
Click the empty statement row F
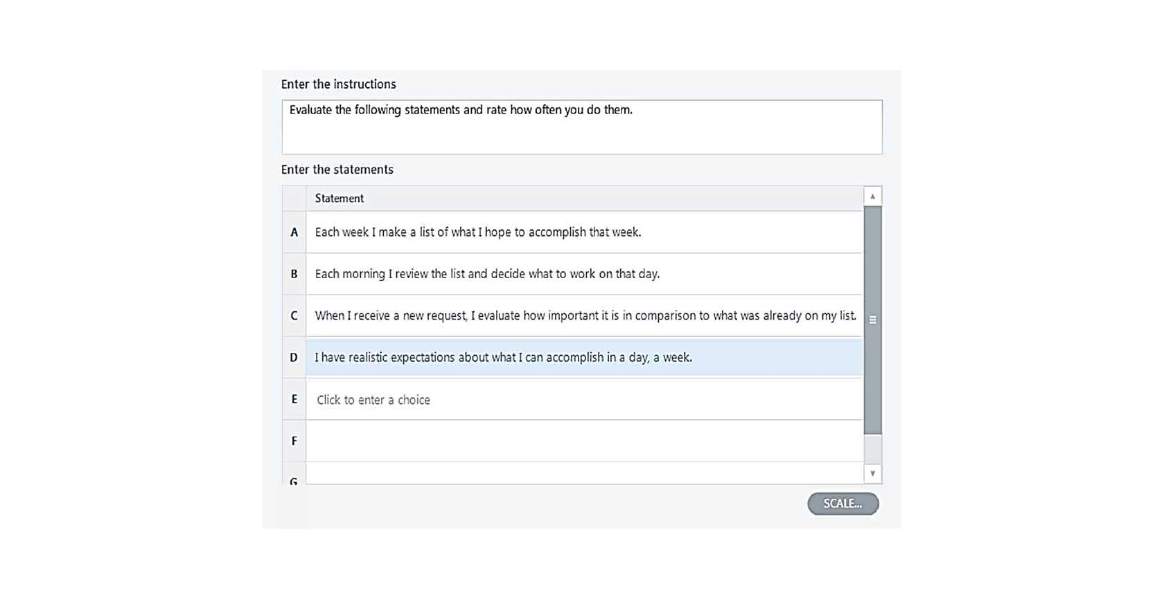pos(585,441)
